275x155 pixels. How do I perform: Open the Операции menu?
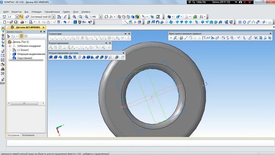point(37,12)
